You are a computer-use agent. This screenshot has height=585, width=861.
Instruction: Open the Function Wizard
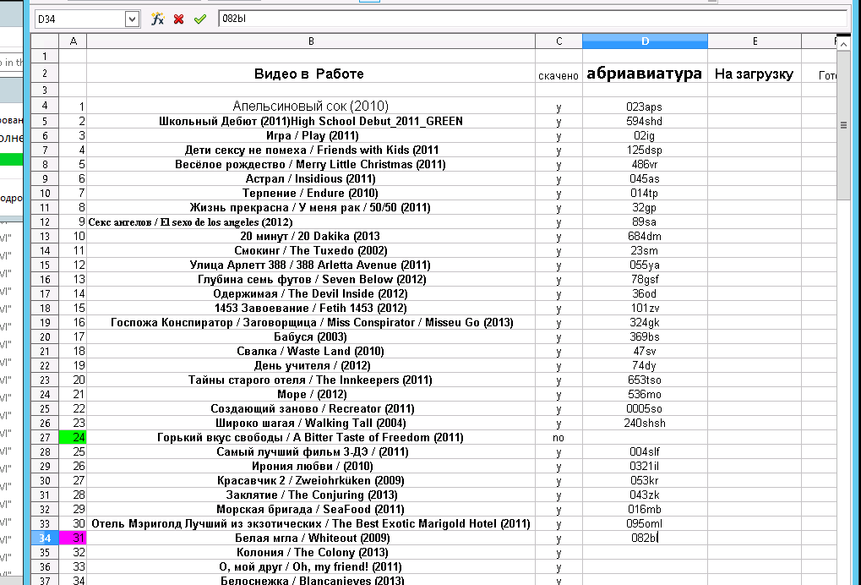(x=158, y=19)
